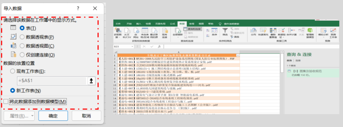Viewport: 343px width, 127px height.
Task: Click Advanced filter (高级)
Action: 235,37
